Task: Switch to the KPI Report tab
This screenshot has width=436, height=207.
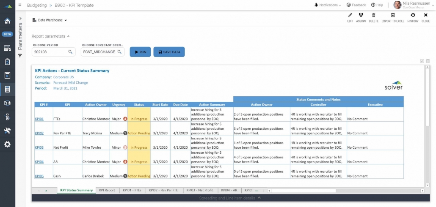Action: pos(107,191)
